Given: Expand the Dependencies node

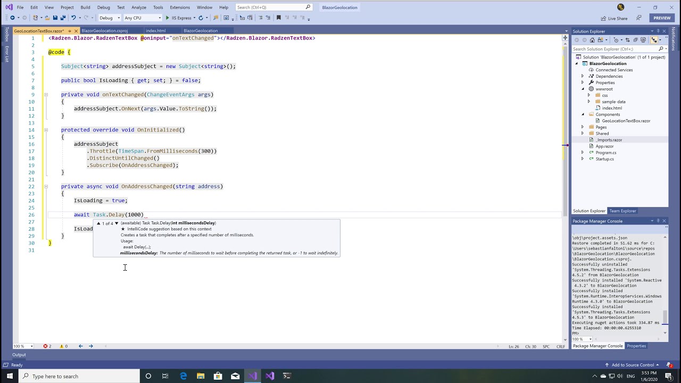Looking at the screenshot, I should click(x=583, y=76).
